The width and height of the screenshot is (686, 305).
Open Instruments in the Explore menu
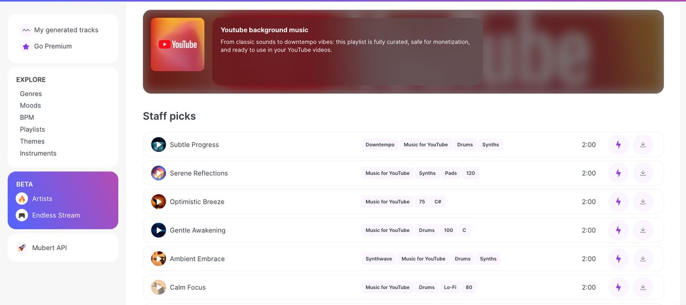pos(38,154)
